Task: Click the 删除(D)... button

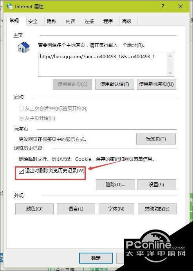Action: coord(115,185)
